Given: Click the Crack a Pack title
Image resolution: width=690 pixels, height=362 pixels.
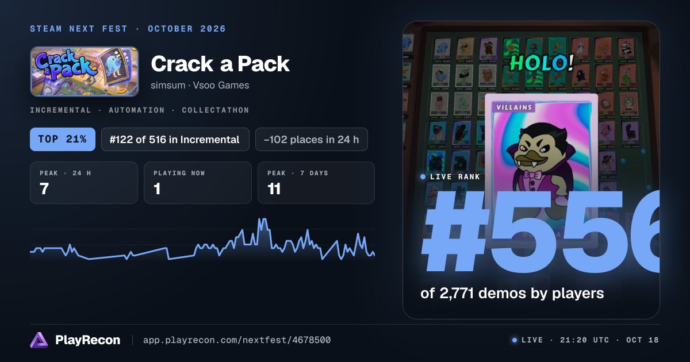Looking at the screenshot, I should (x=220, y=64).
